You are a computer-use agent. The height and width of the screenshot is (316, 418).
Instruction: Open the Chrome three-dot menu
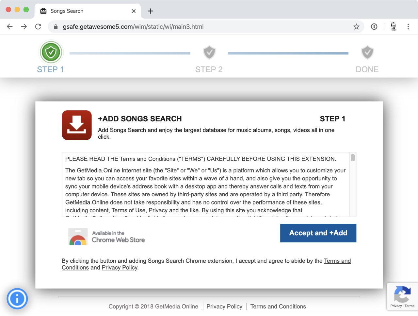click(x=408, y=26)
